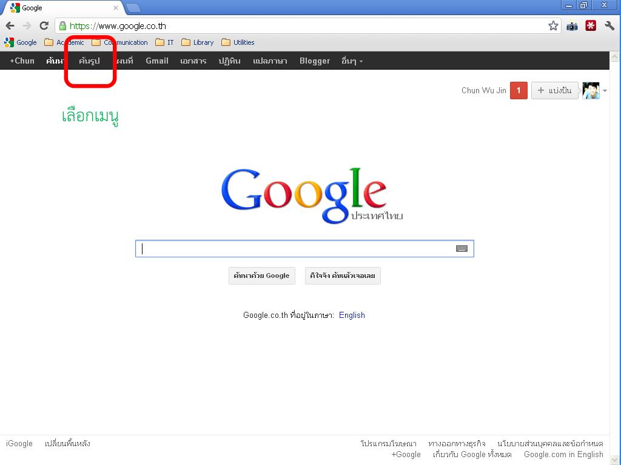Click the แบ่งปัน share button
Image resolution: width=621 pixels, height=465 pixels.
click(554, 90)
